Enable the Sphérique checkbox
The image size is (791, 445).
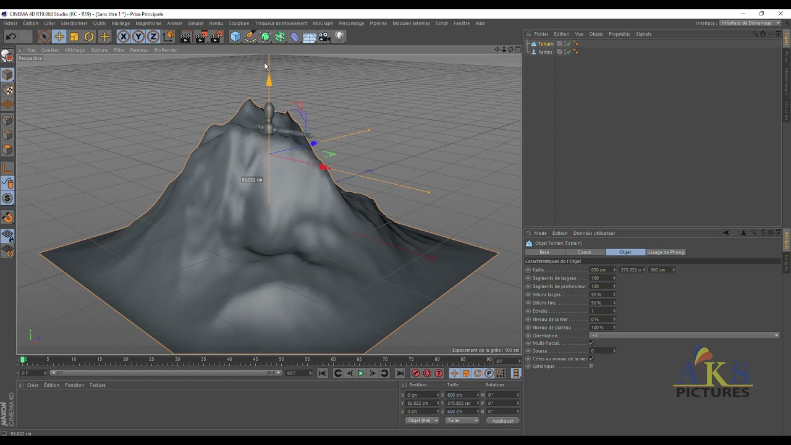(591, 366)
